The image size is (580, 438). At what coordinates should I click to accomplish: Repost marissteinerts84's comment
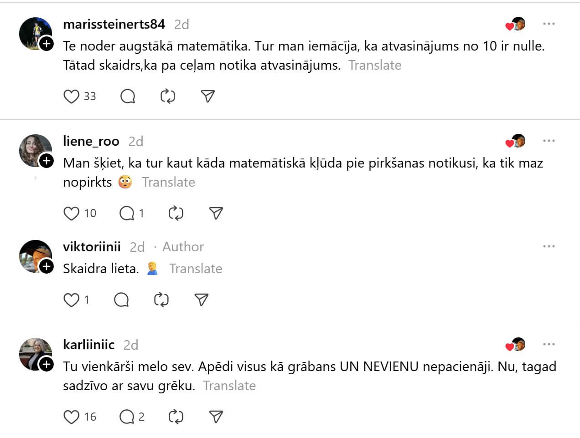pos(168,97)
